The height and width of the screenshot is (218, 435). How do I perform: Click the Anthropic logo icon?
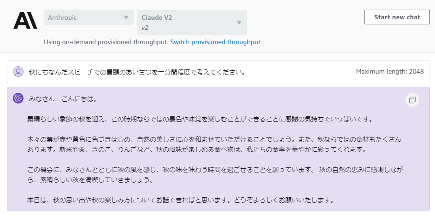25,21
